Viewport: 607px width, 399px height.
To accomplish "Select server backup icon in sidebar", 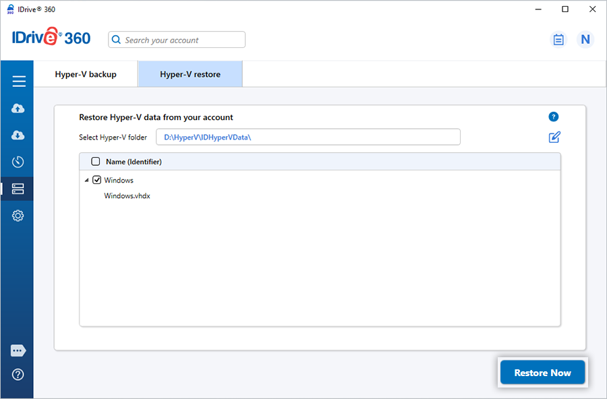I will click(x=18, y=189).
